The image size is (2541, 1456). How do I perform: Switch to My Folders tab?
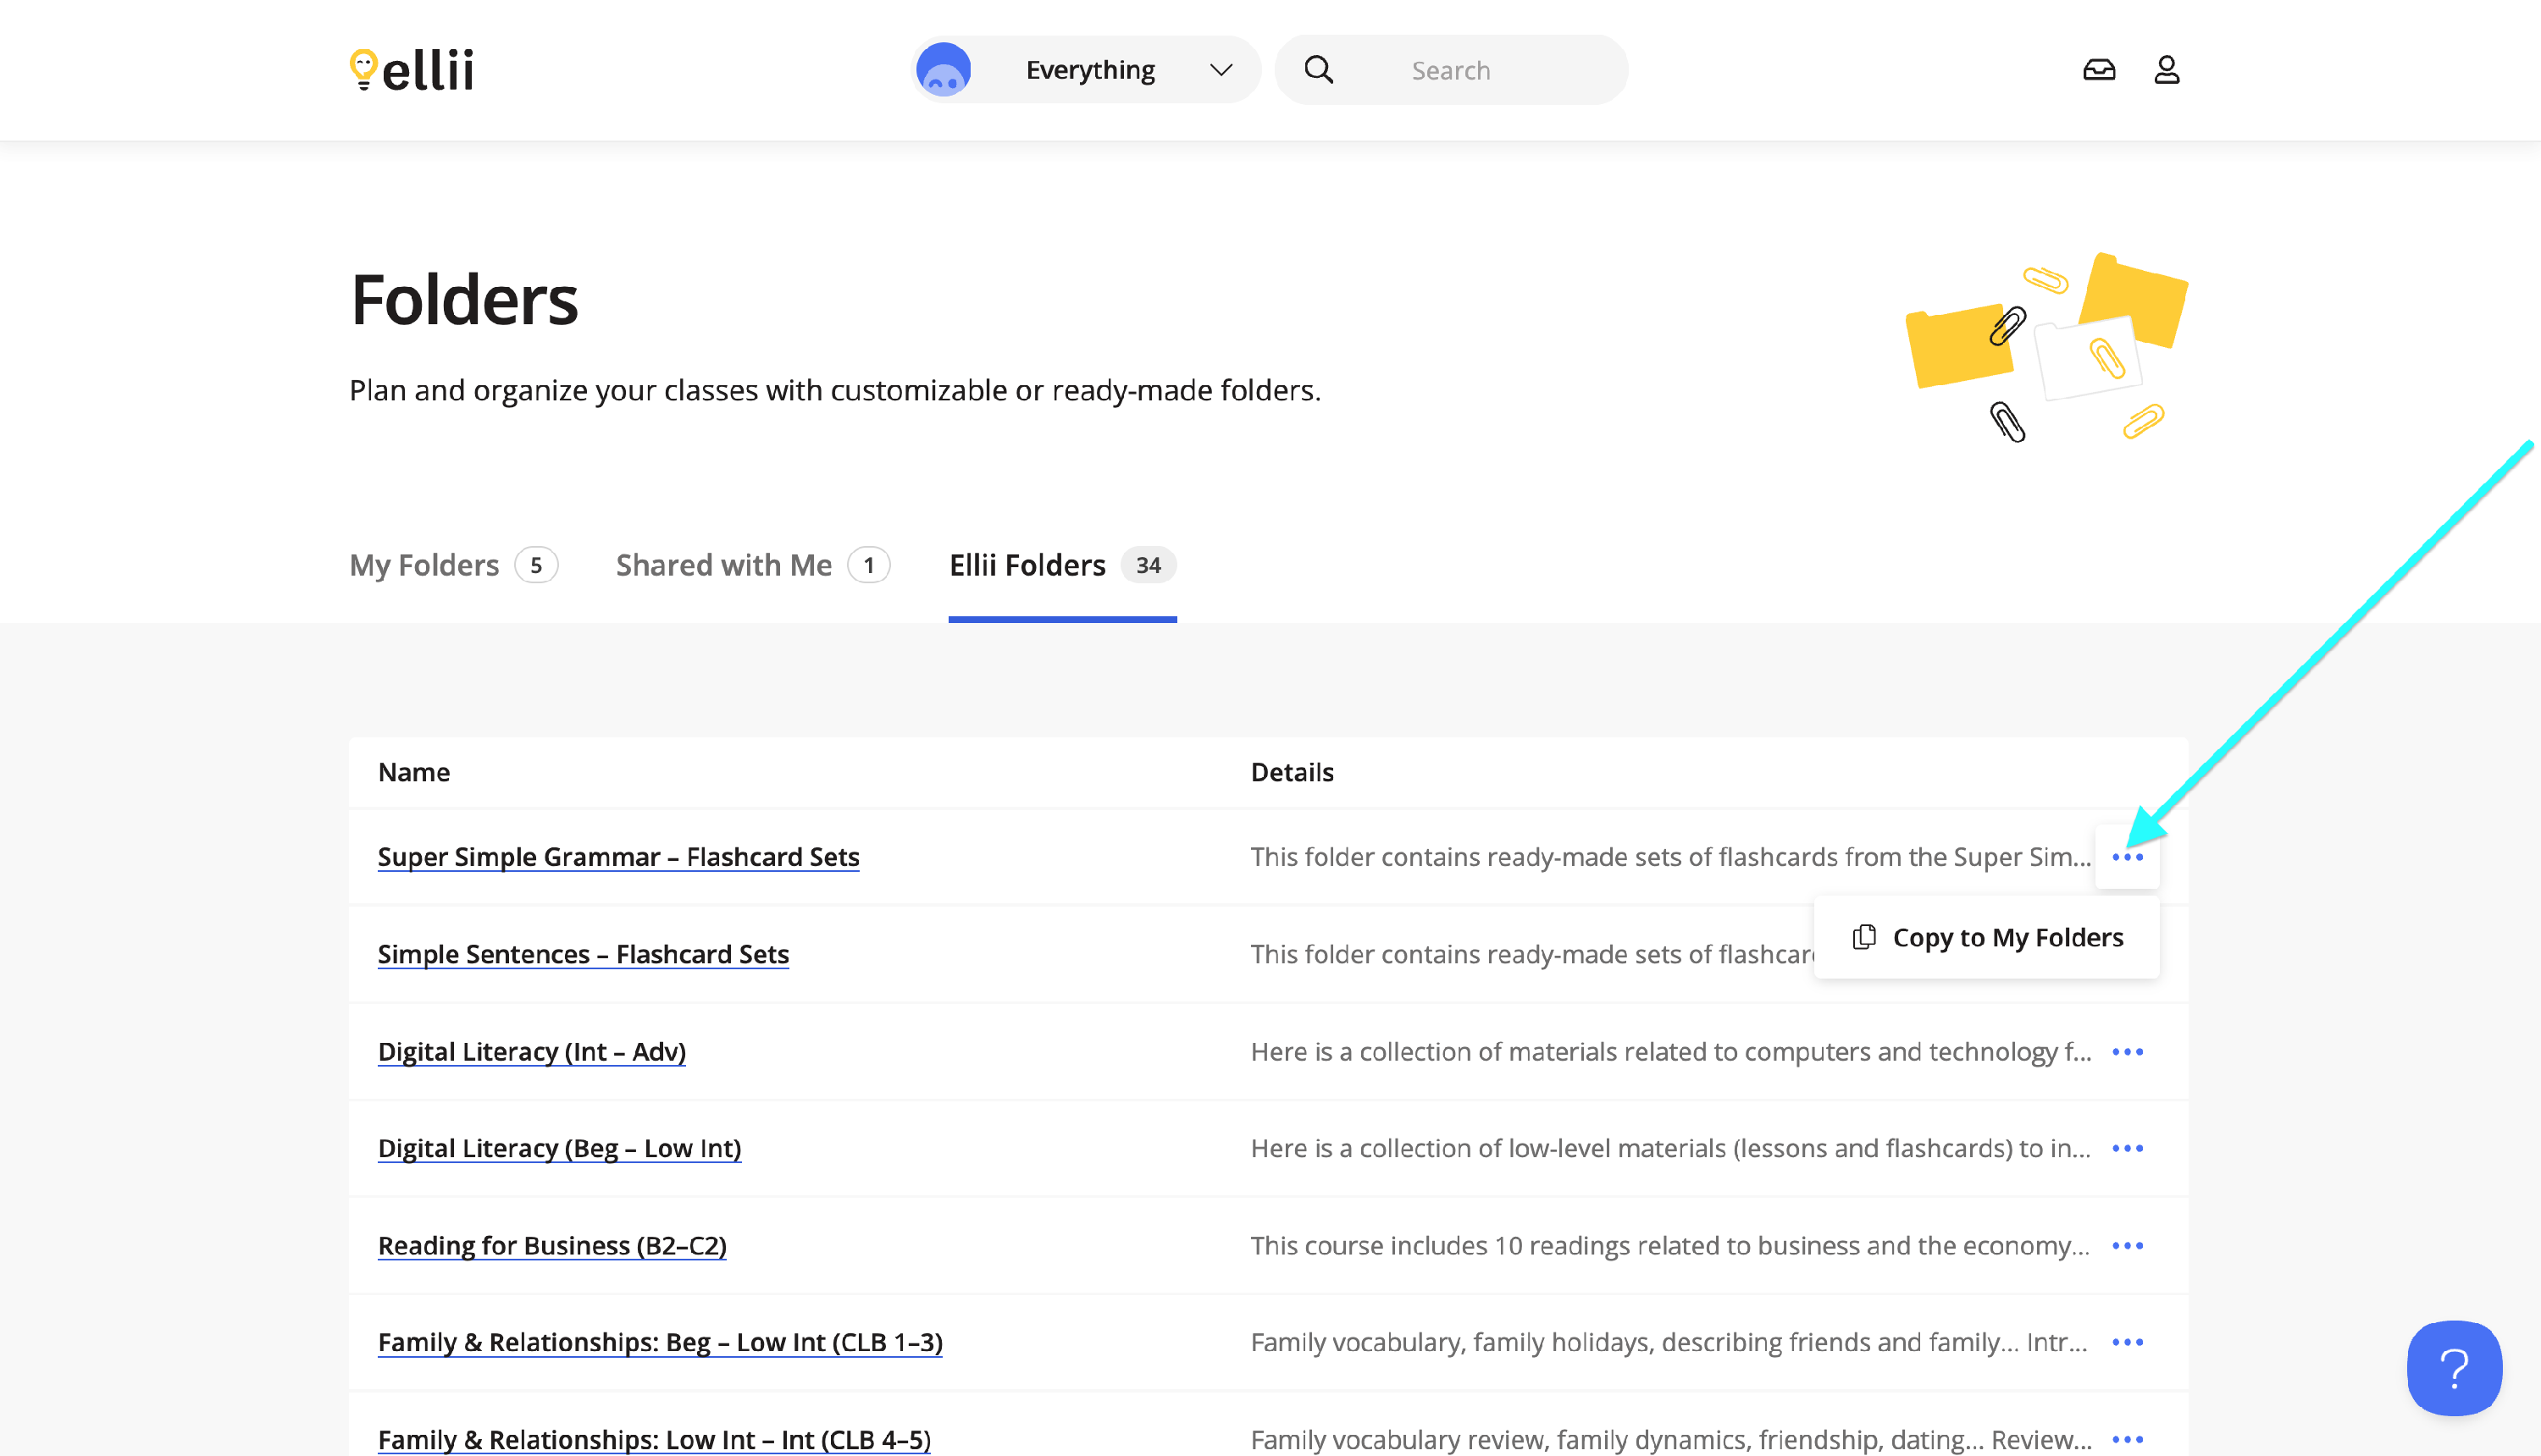point(424,565)
